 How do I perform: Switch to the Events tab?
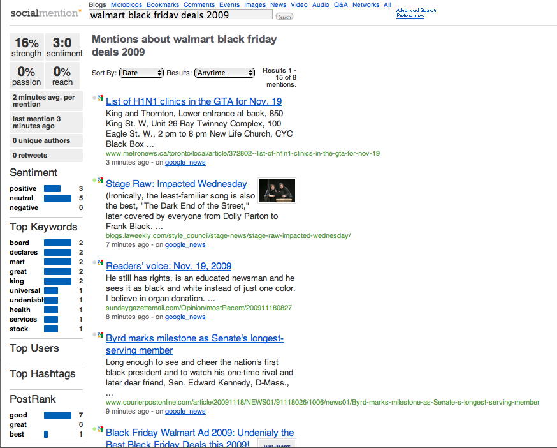click(x=229, y=5)
